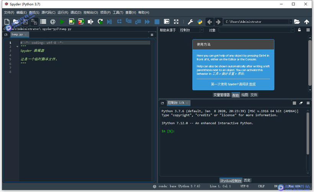Open preferences with the wrench icon
The height and width of the screenshot is (192, 314).
[190, 21]
